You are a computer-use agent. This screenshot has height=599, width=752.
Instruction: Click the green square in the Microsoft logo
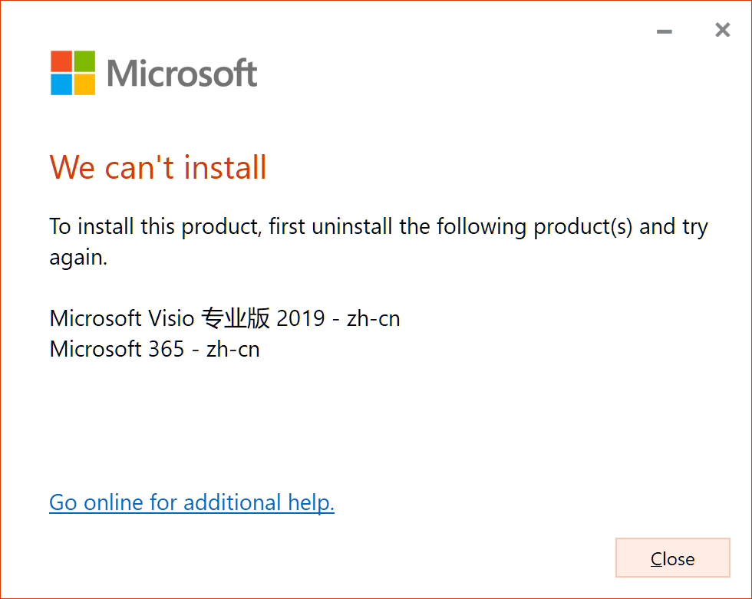(x=84, y=60)
